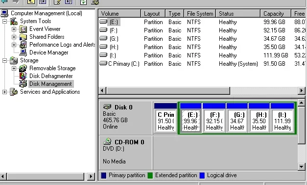307x185 pixels.
Task: Select the (H:) 35.50 logical drive block
Action: click(259, 118)
